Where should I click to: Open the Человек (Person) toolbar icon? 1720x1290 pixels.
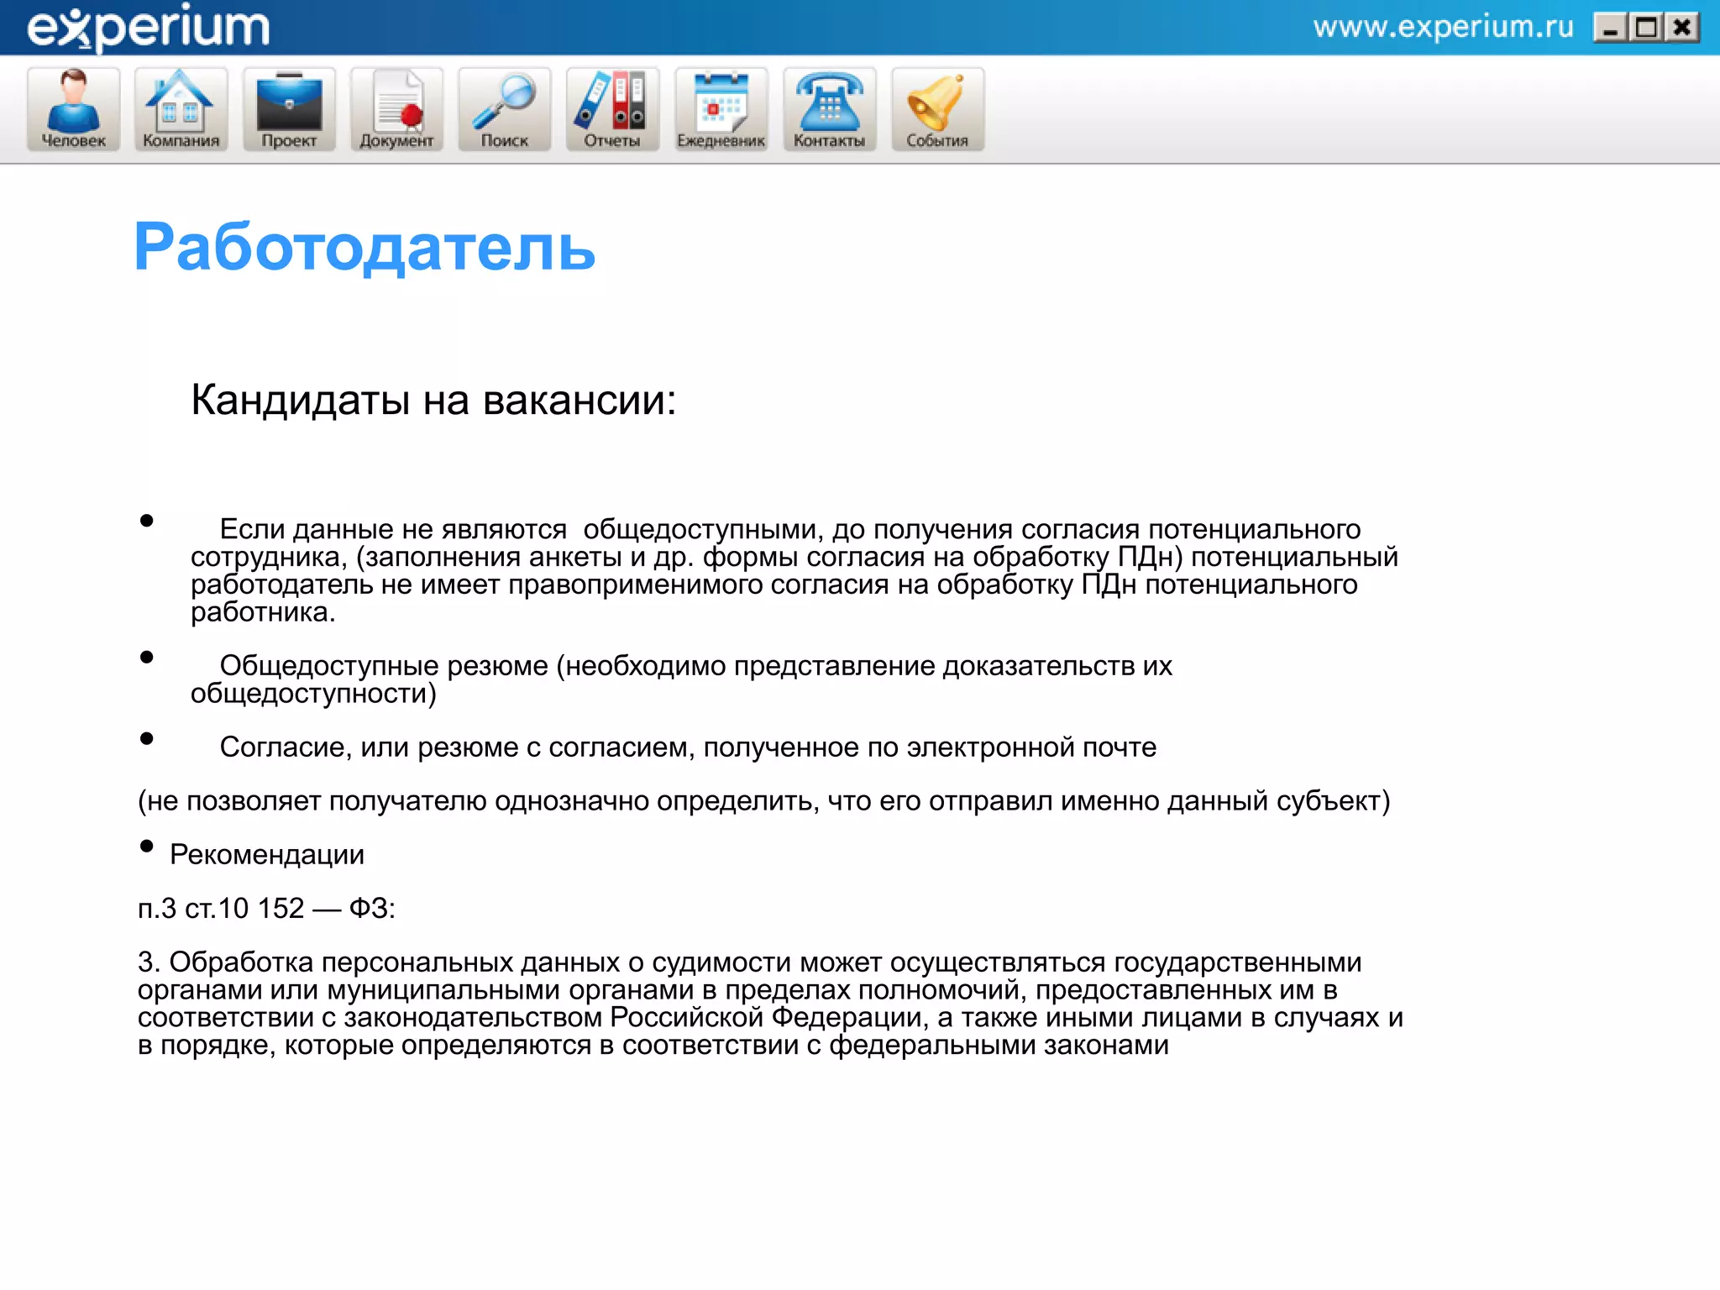pos(74,109)
